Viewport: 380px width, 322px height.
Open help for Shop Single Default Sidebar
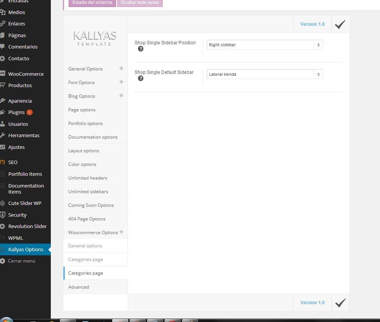pos(141,78)
